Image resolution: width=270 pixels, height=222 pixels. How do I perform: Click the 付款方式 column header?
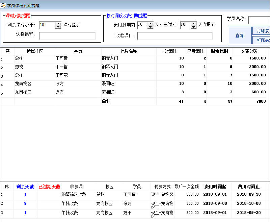coord(162,187)
